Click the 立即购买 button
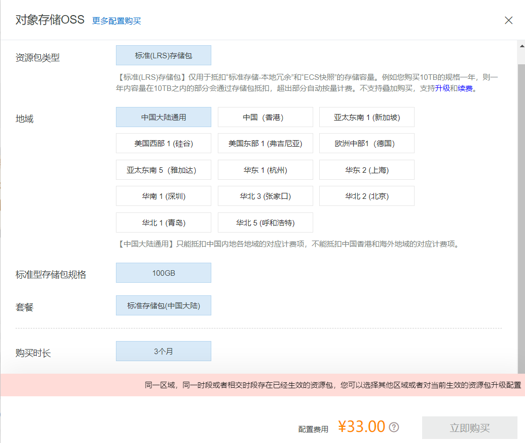The height and width of the screenshot is (443, 525). (x=469, y=427)
